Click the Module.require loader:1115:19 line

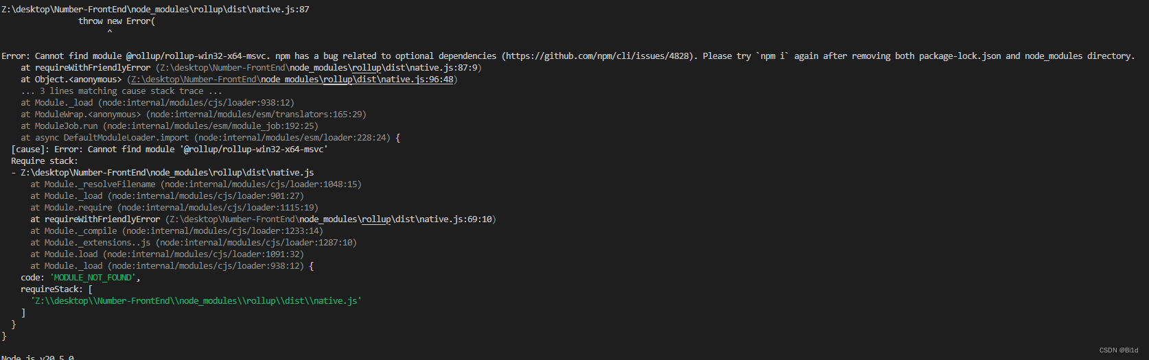174,208
